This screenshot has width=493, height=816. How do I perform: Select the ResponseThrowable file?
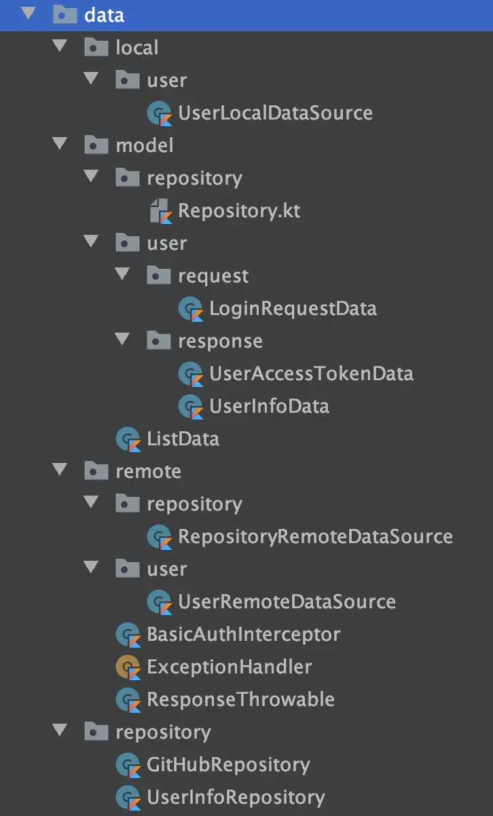click(x=240, y=700)
